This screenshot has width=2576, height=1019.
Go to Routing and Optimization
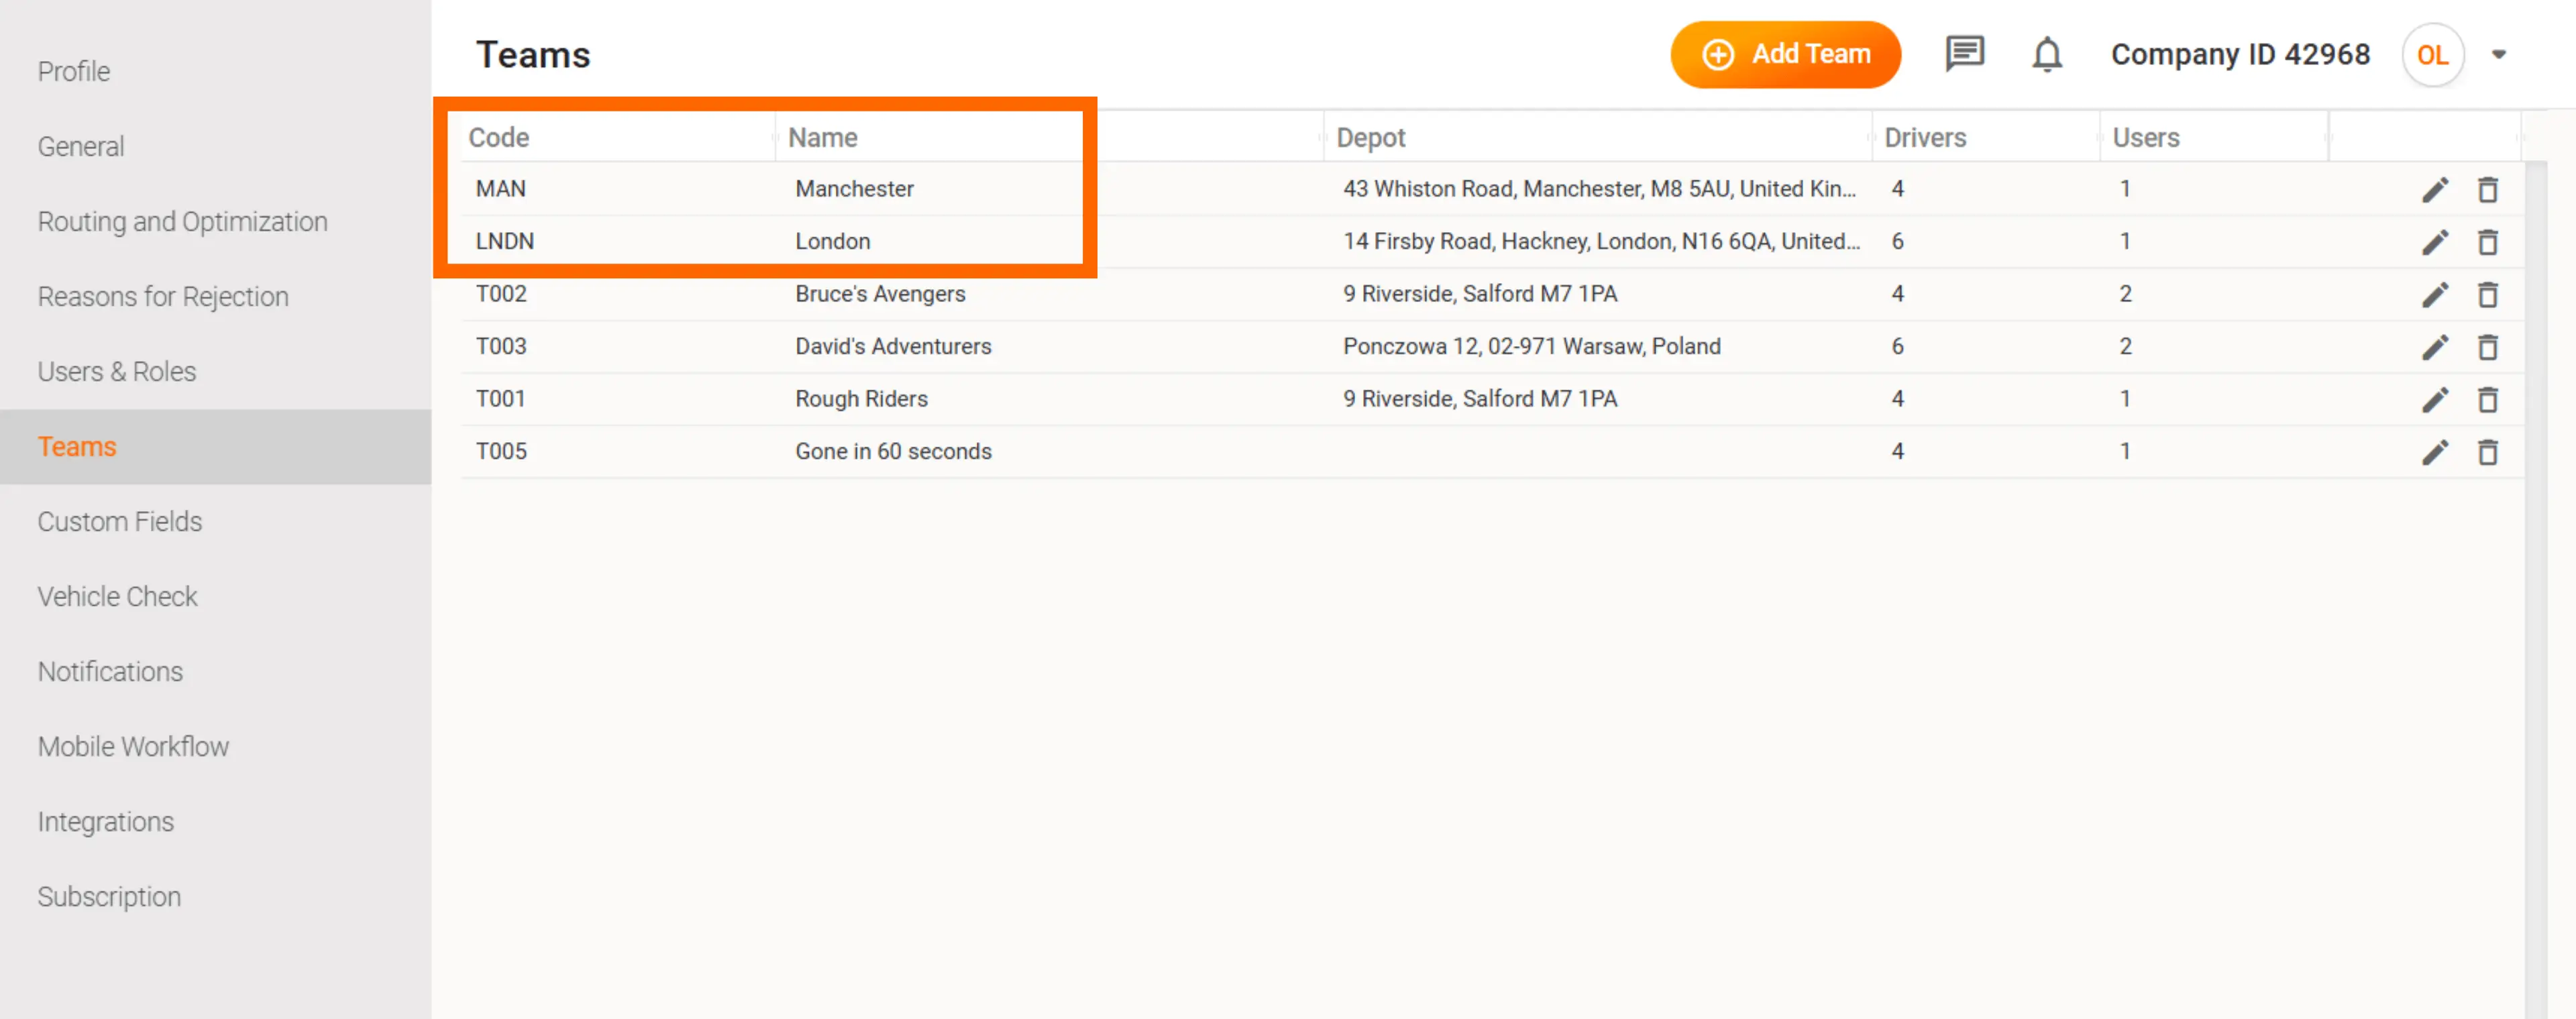tap(182, 221)
